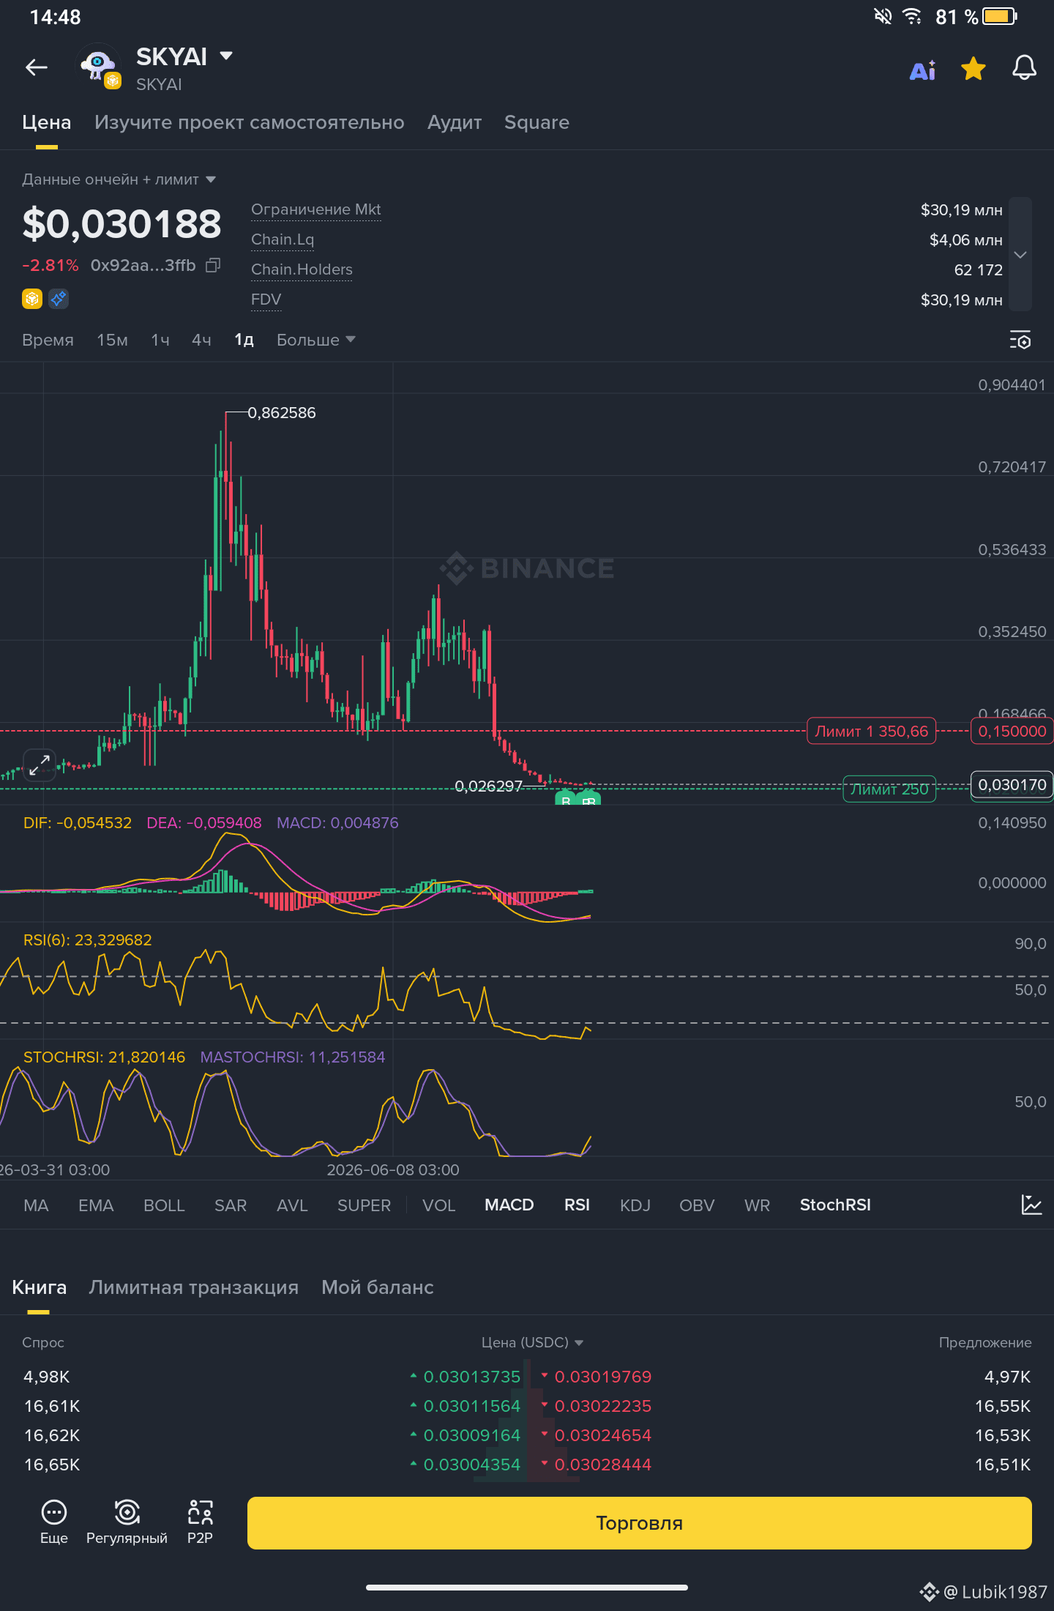
Task: Tap the FDV label
Action: pos(266,299)
